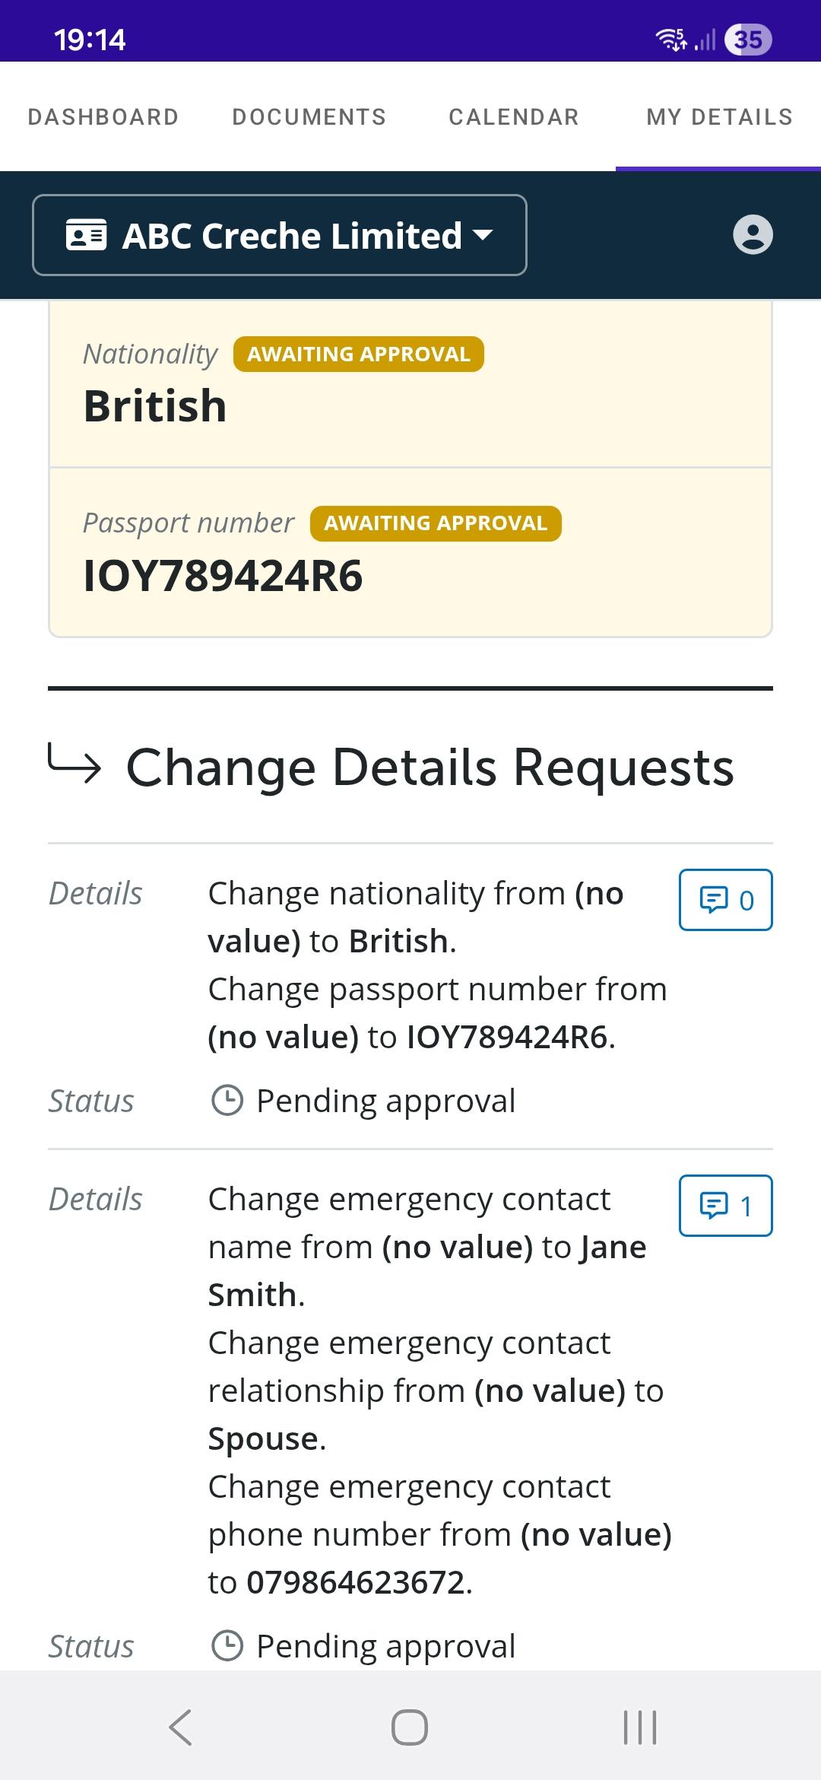Click the ID card icon beside ABC Creche

pyautogui.click(x=87, y=235)
